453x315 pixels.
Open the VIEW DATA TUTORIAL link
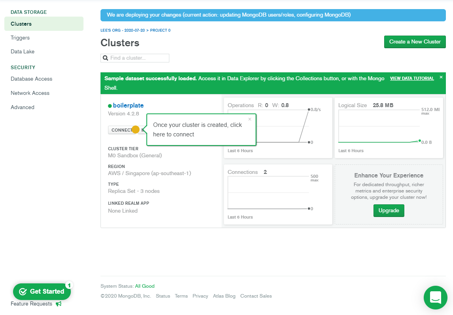point(412,78)
